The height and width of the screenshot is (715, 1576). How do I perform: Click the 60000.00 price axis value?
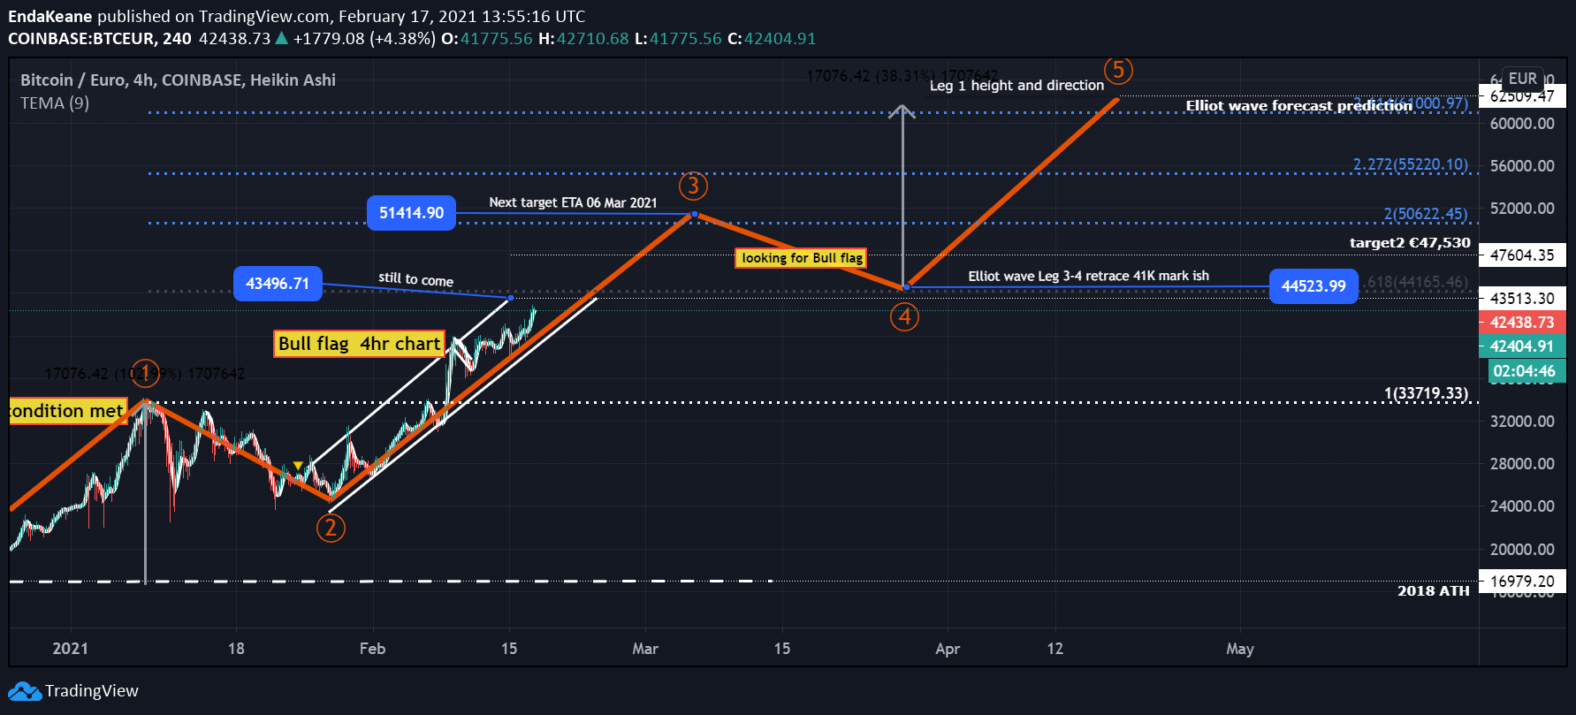point(1522,124)
